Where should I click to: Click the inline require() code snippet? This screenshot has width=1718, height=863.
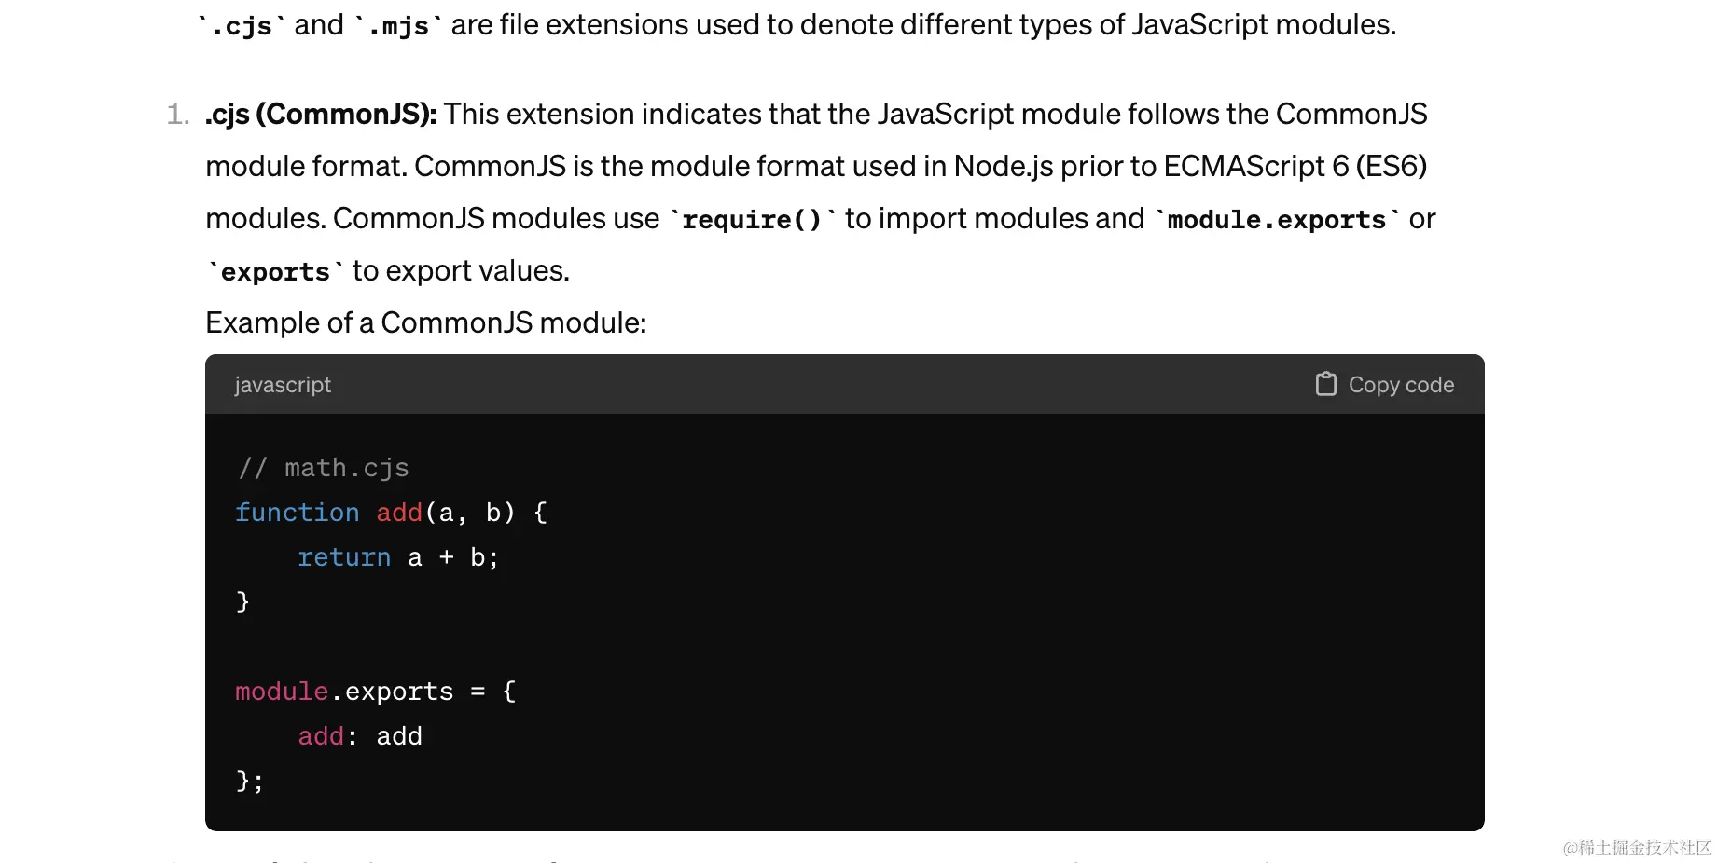[x=752, y=220]
